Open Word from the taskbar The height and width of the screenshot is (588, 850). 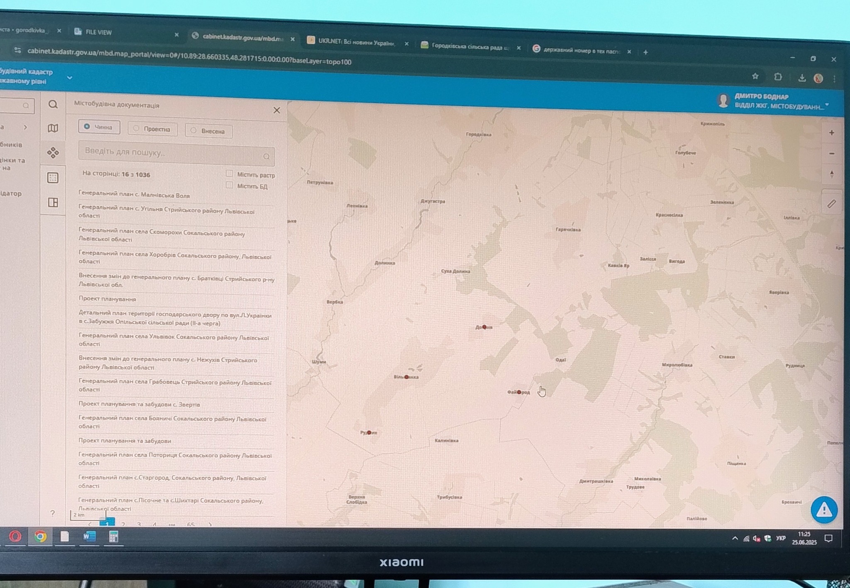tap(89, 537)
